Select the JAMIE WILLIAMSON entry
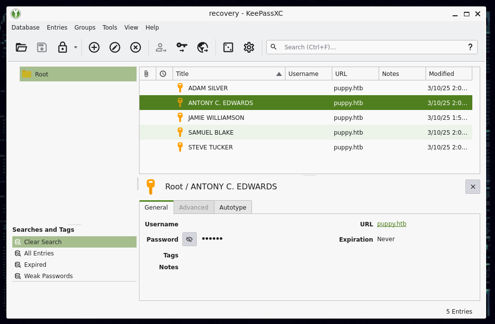This screenshot has width=495, height=324. pos(216,118)
